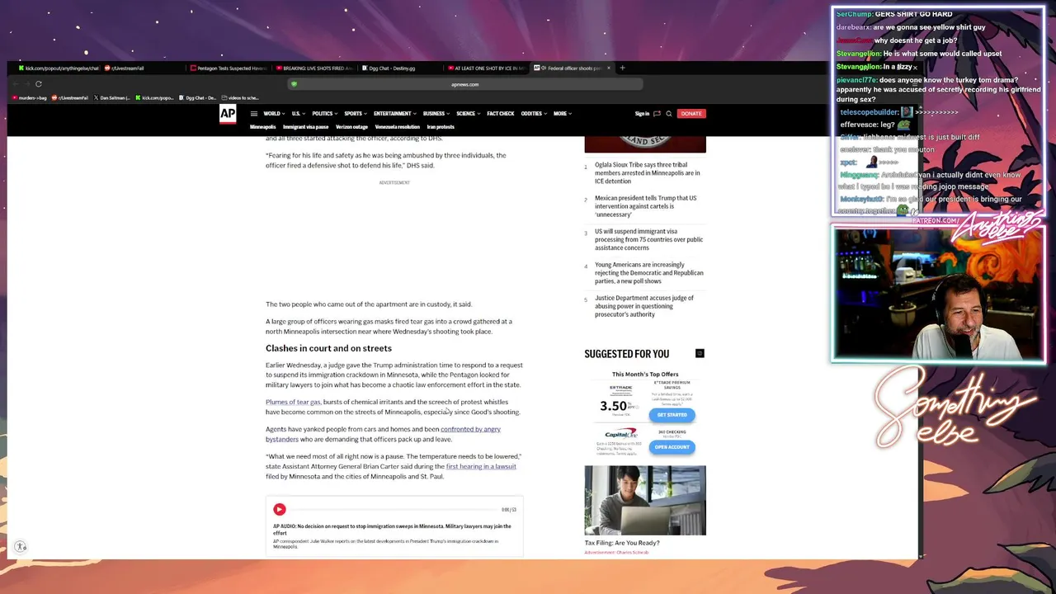Expand the Oddities dropdown
This screenshot has width=1056, height=594.
pos(533,114)
